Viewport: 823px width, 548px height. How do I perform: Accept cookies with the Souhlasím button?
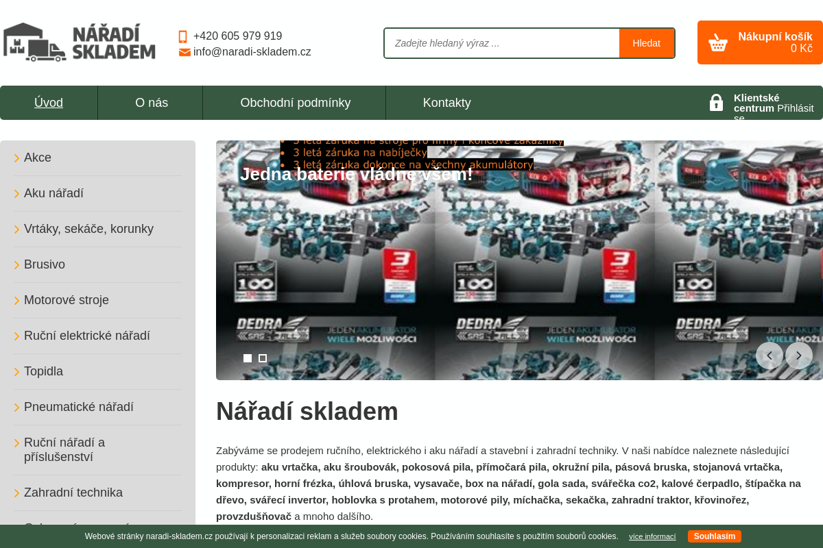714,536
